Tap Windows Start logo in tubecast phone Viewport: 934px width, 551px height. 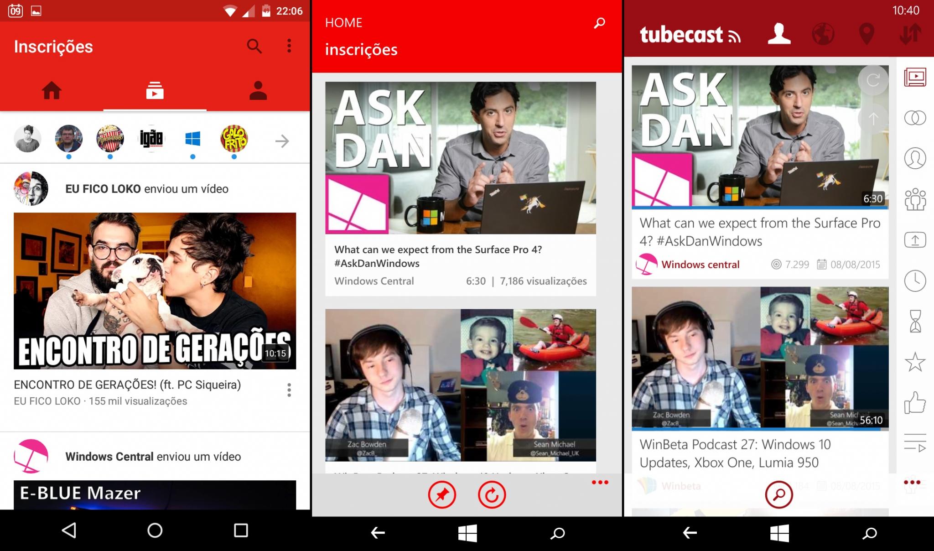click(x=779, y=532)
